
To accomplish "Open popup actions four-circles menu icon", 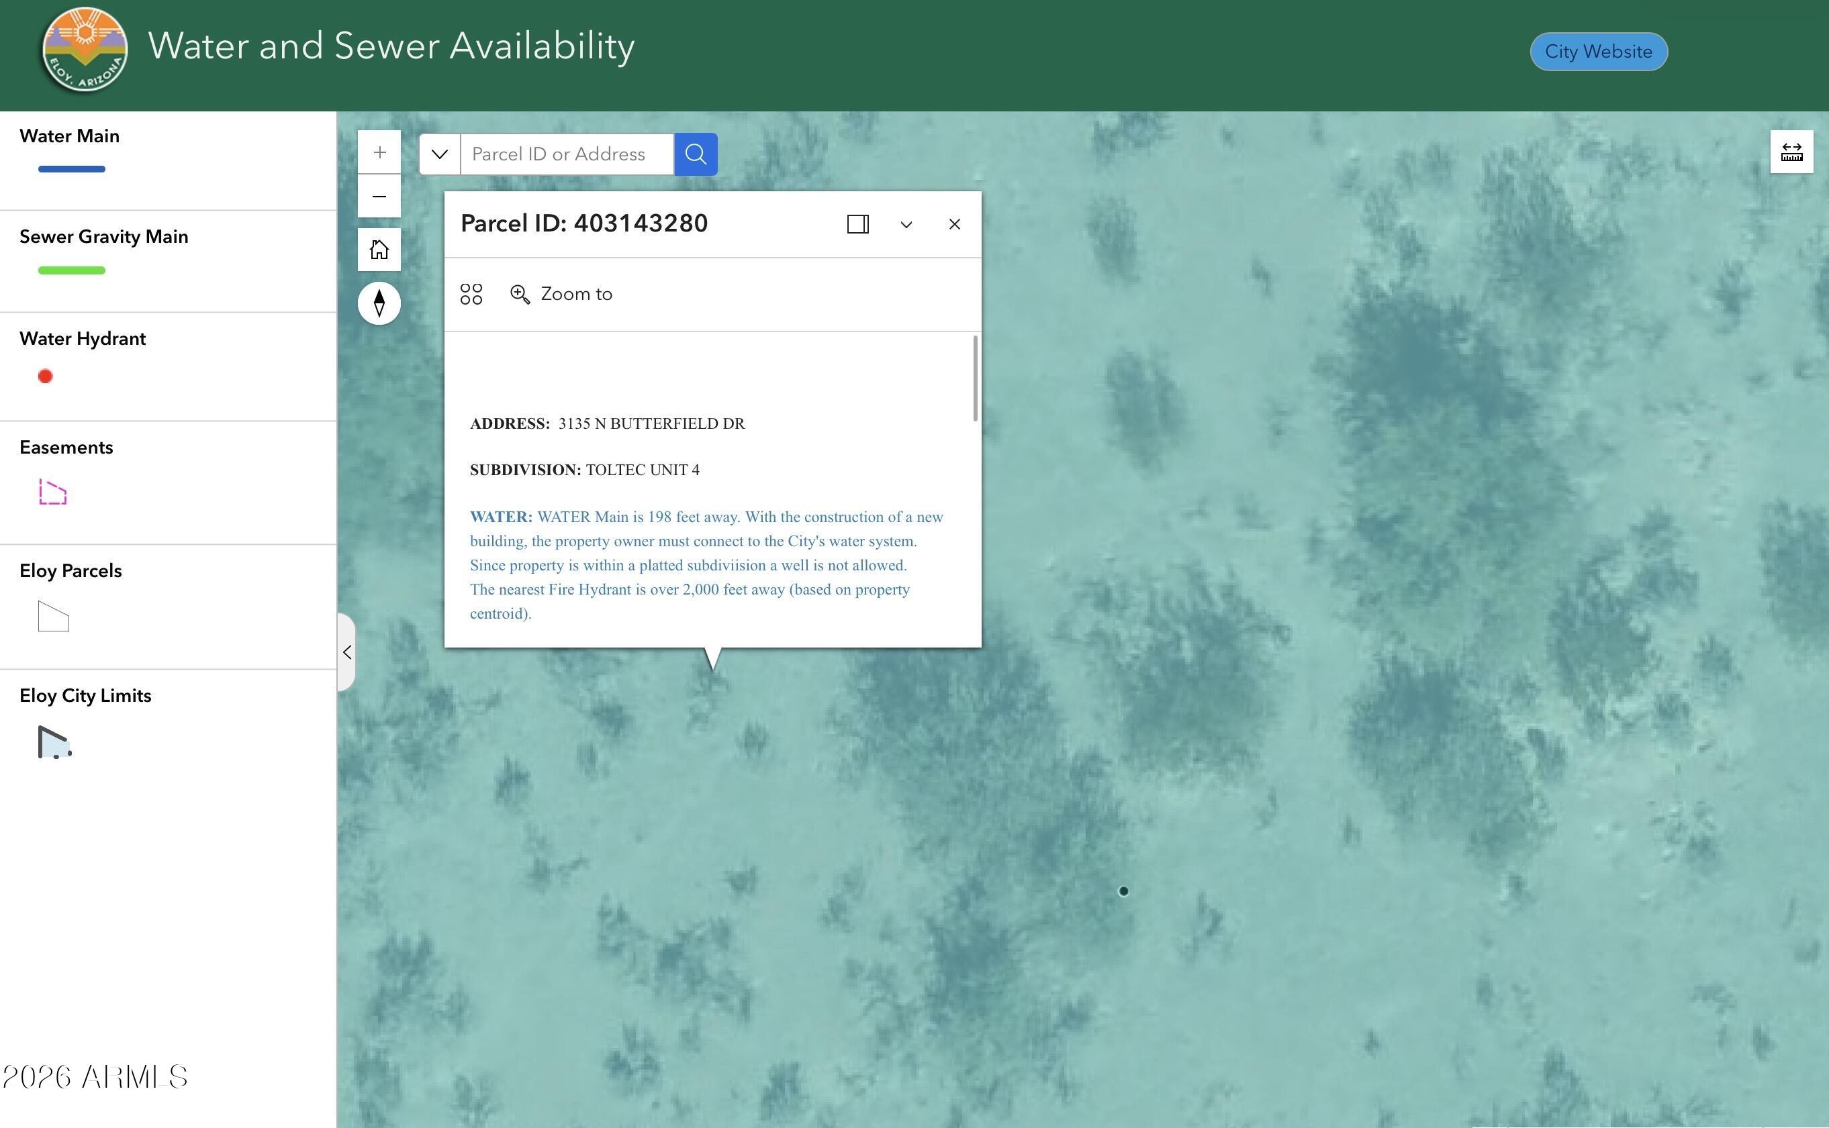I will coord(471,294).
